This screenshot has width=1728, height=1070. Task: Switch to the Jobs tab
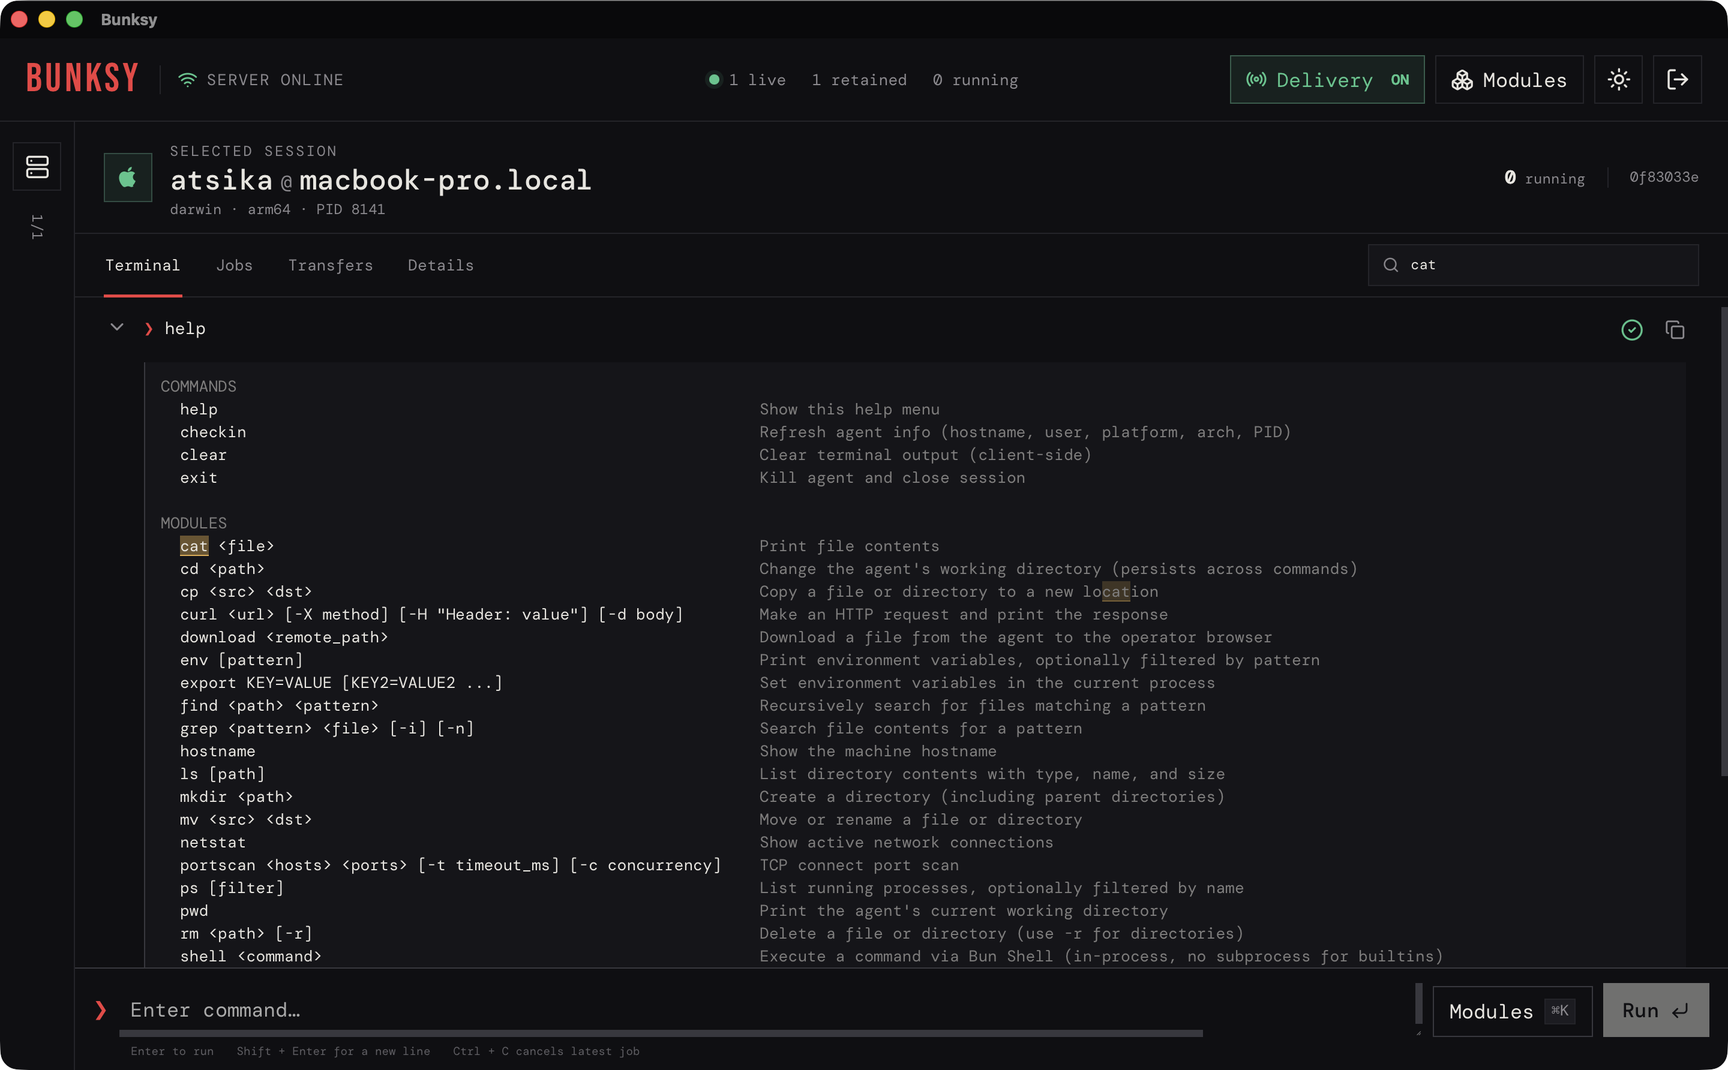(235, 265)
